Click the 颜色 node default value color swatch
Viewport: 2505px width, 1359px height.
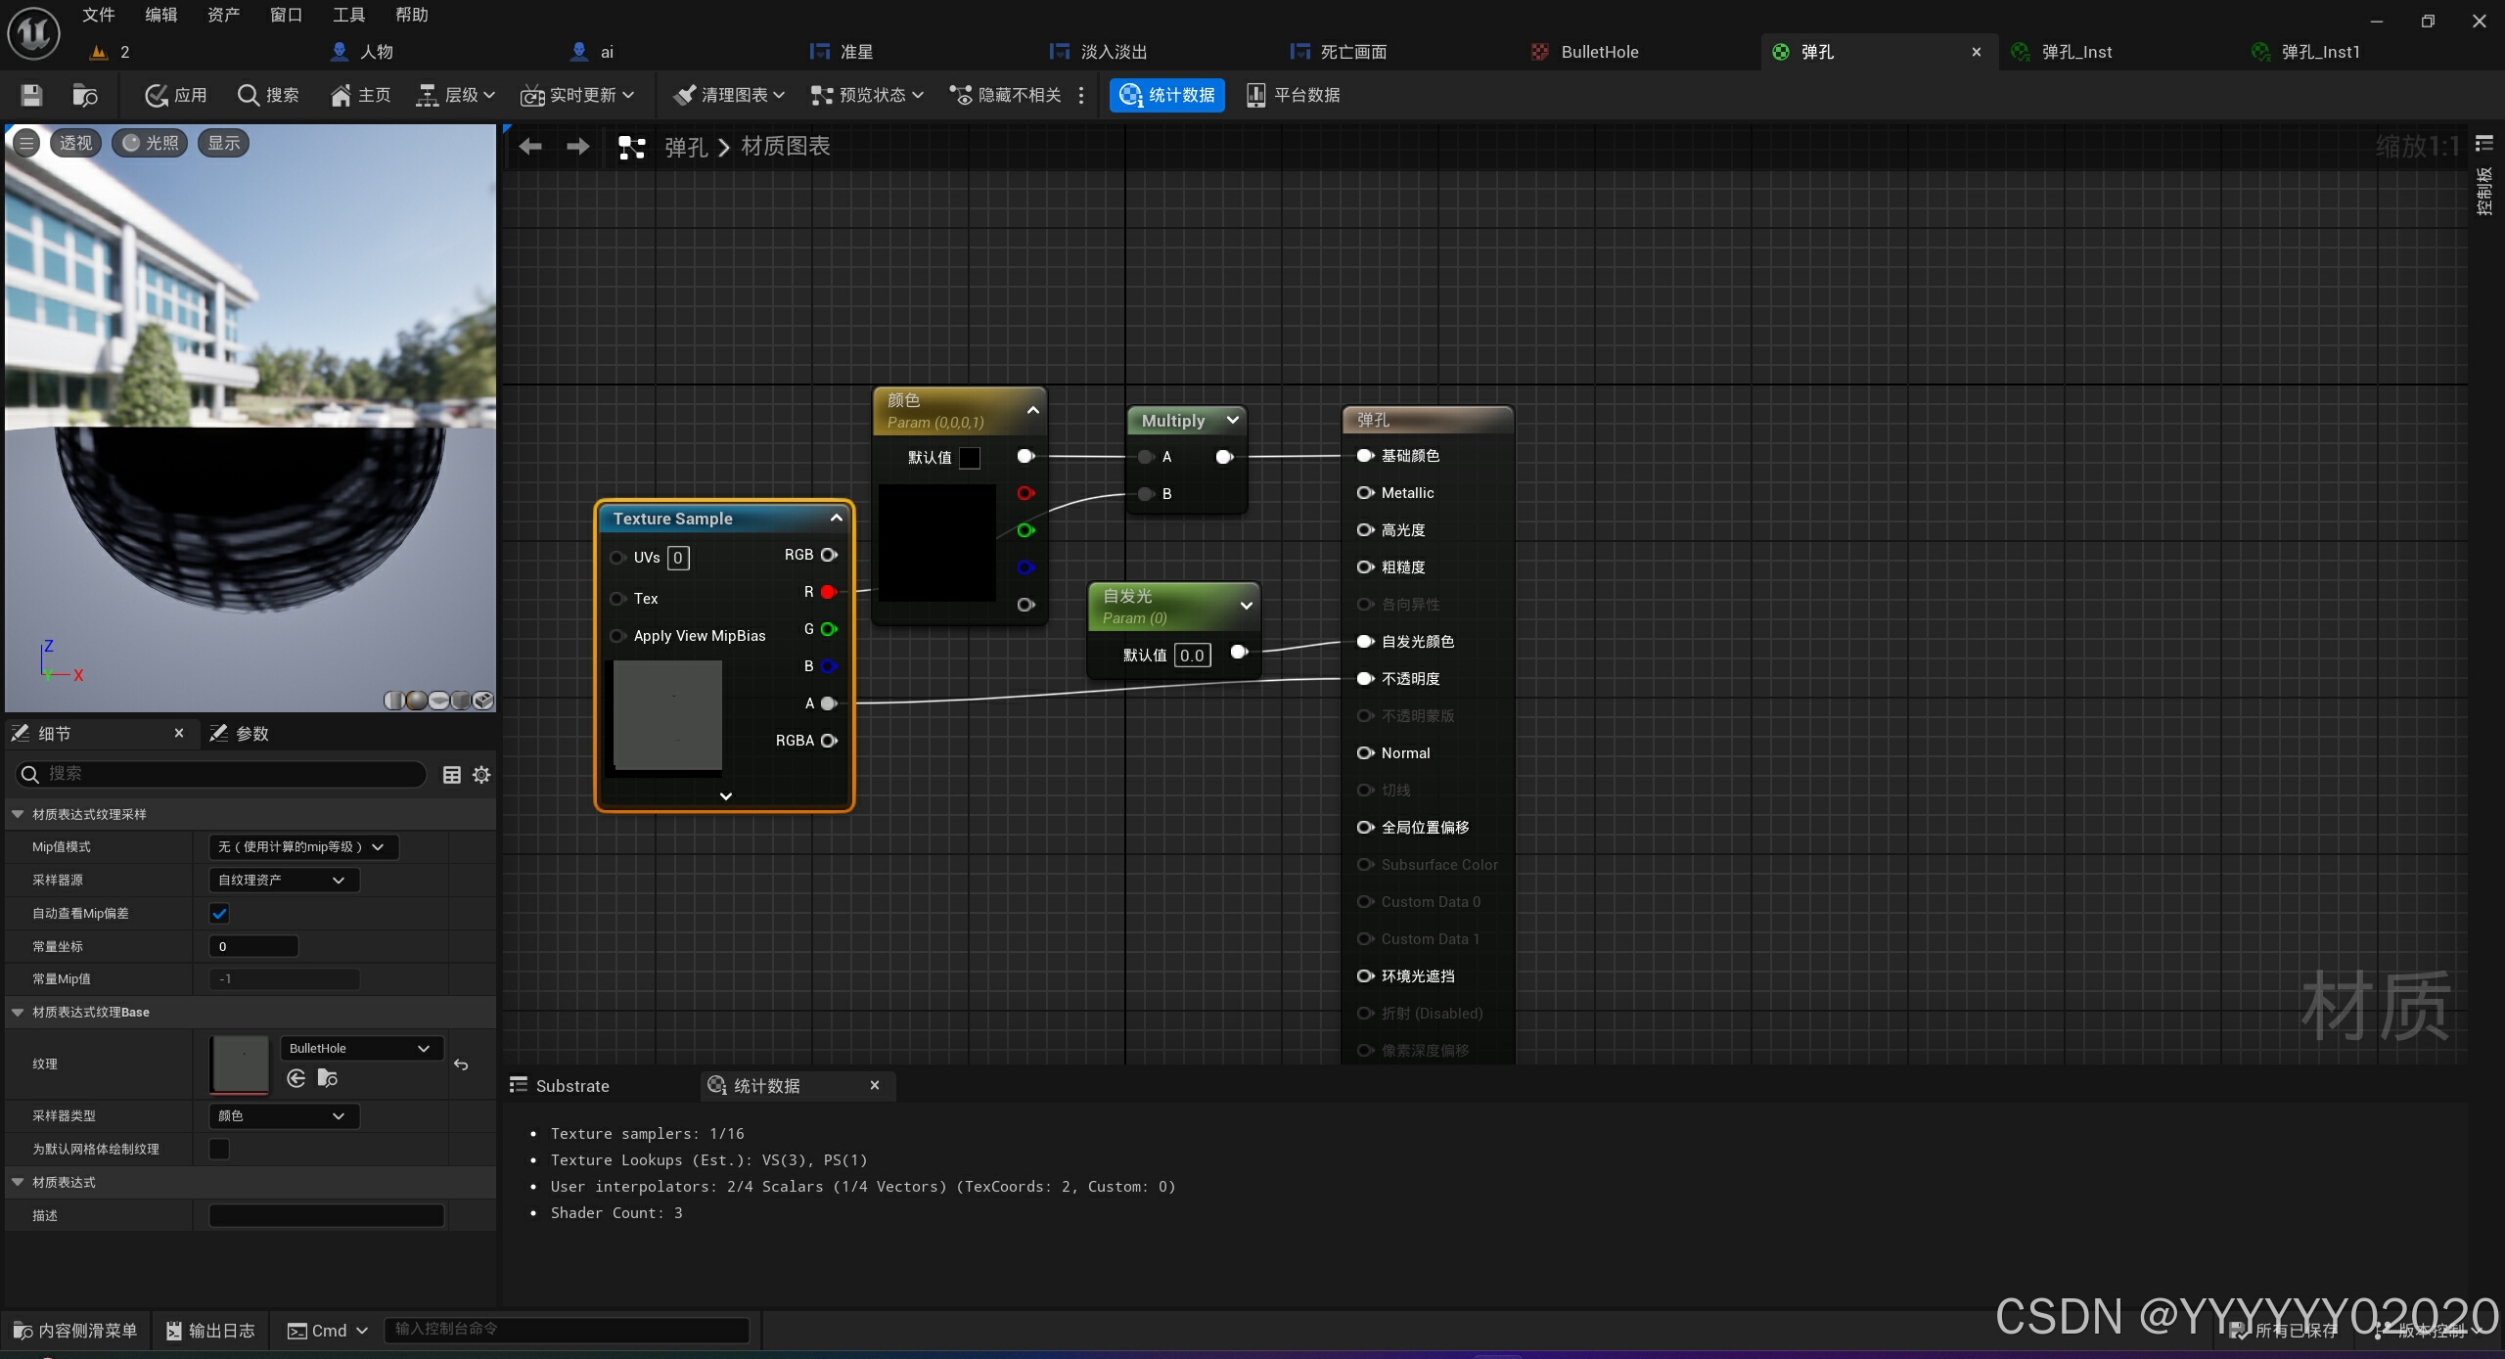click(970, 458)
